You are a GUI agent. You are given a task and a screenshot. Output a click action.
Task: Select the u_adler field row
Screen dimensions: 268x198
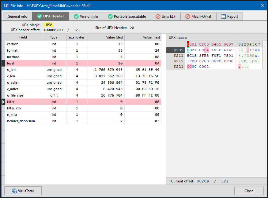coord(83,82)
